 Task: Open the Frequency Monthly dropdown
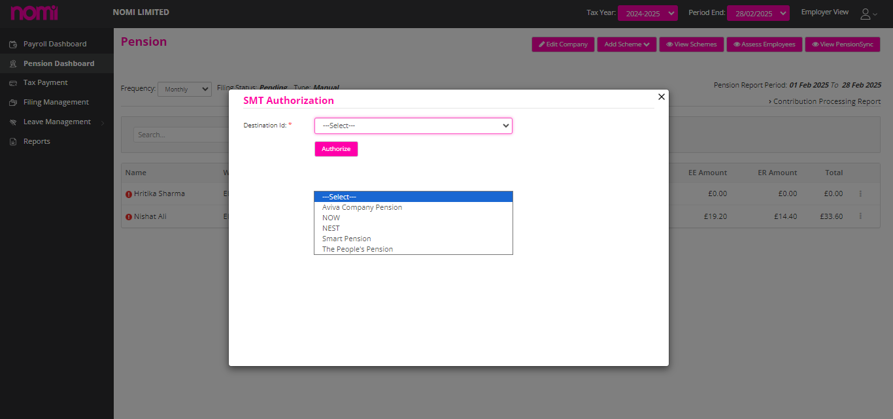(184, 89)
